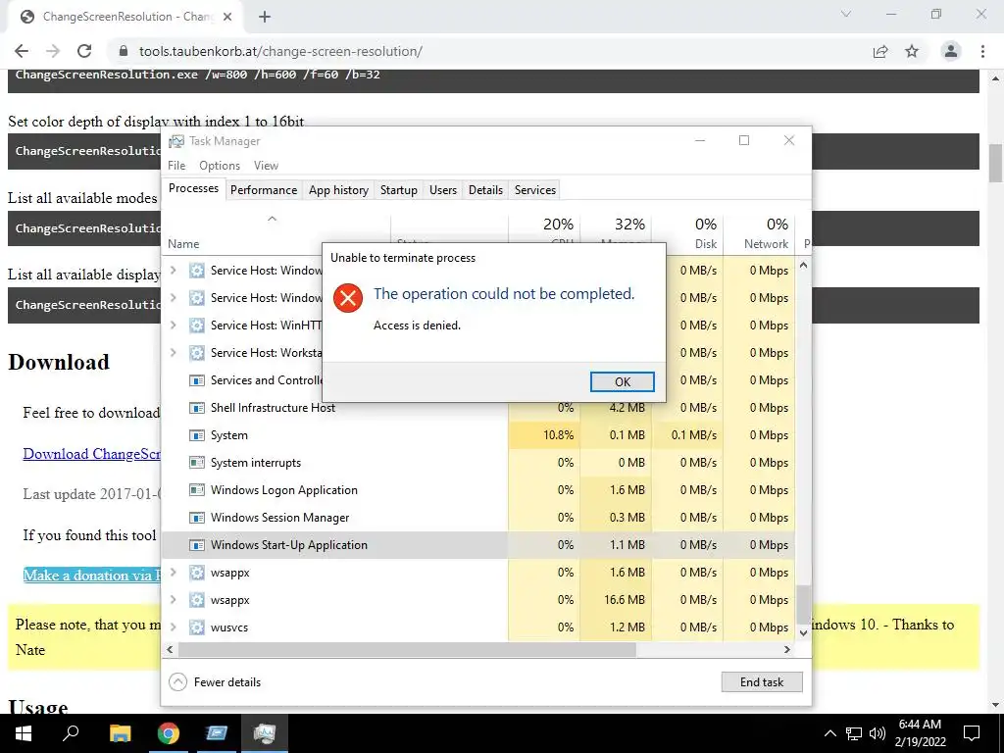Click the Windows Logon Application icon
The image size is (1004, 753).
point(196,490)
